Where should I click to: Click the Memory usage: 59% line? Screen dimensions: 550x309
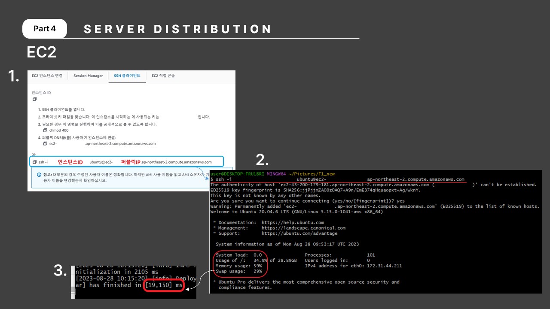tap(238, 266)
